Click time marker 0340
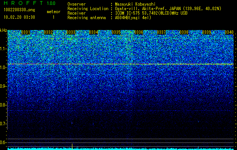The width and height of the screenshot is (237, 150). click(229, 32)
